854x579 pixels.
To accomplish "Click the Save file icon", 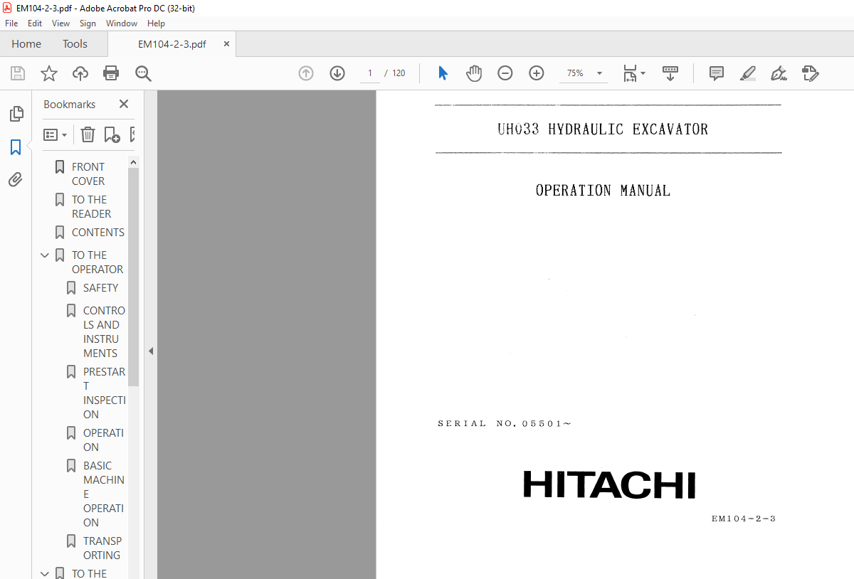I will 18,73.
